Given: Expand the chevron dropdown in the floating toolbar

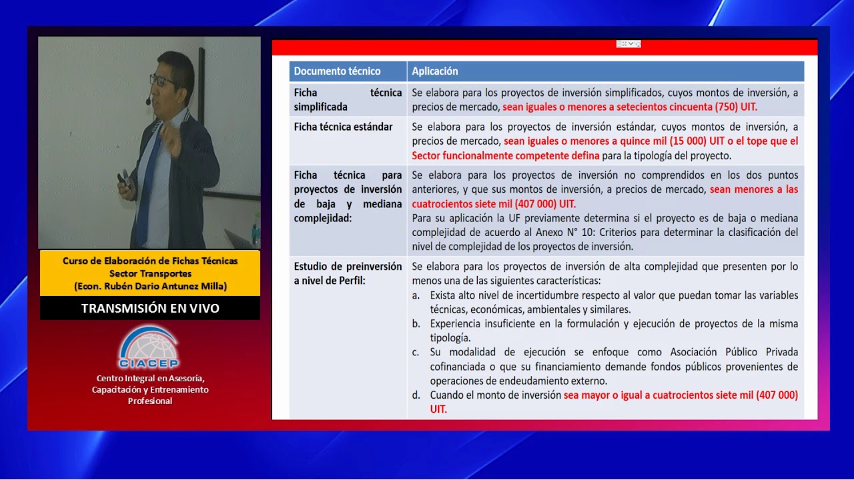Looking at the screenshot, I should pyautogui.click(x=631, y=44).
